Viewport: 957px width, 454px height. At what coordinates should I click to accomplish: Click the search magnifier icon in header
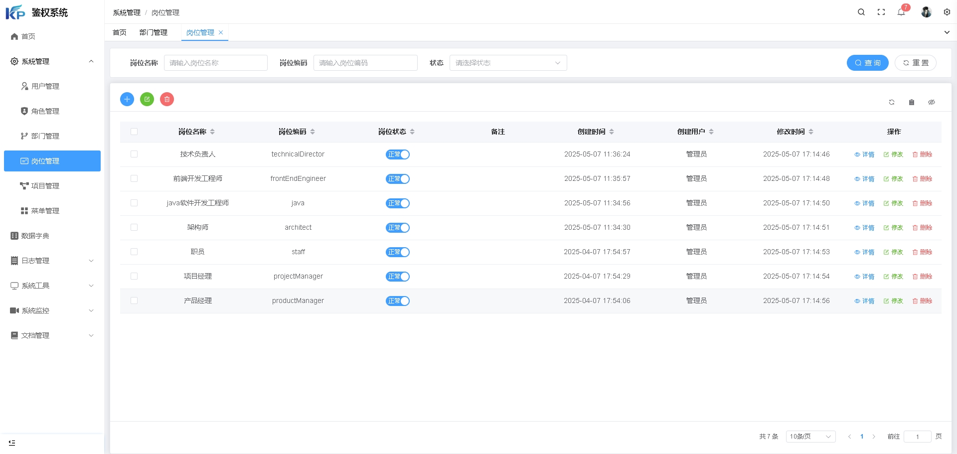[861, 12]
